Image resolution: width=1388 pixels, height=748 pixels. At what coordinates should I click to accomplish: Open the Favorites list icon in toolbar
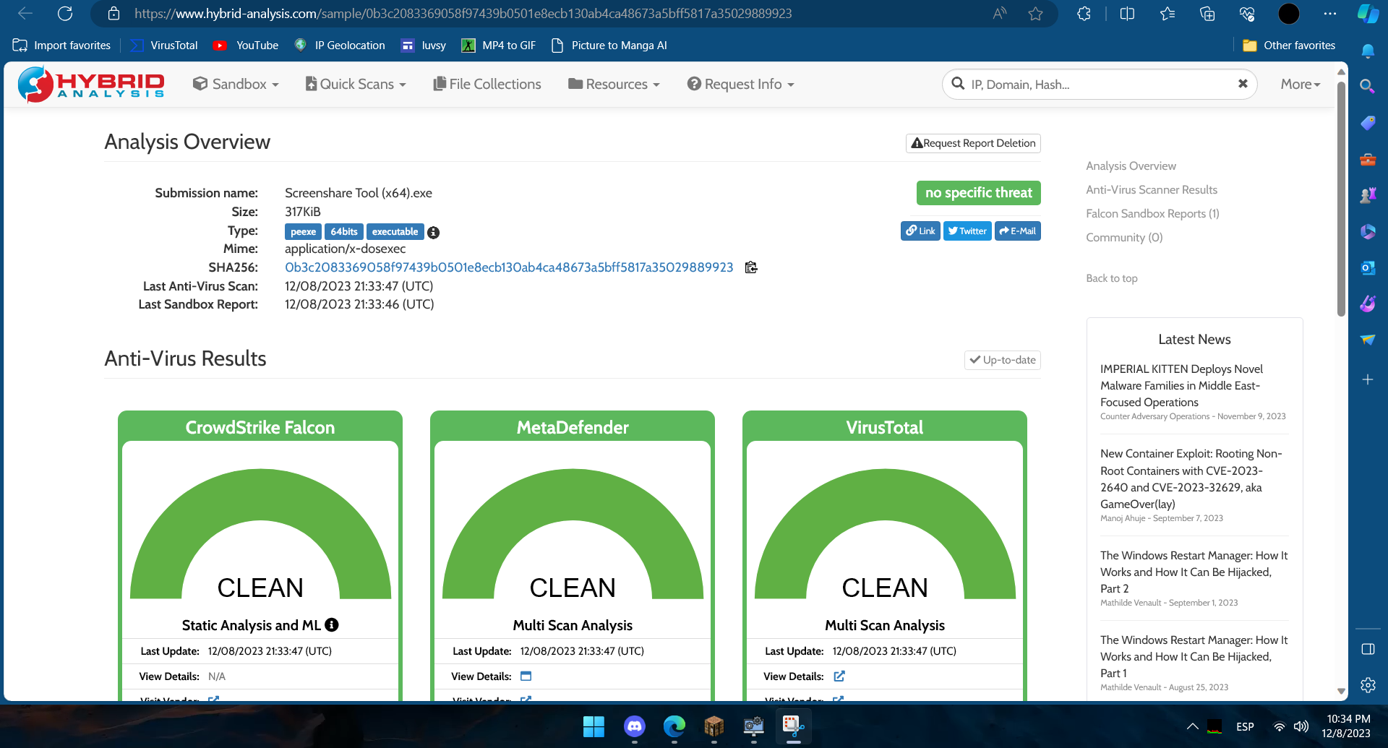tap(1168, 14)
